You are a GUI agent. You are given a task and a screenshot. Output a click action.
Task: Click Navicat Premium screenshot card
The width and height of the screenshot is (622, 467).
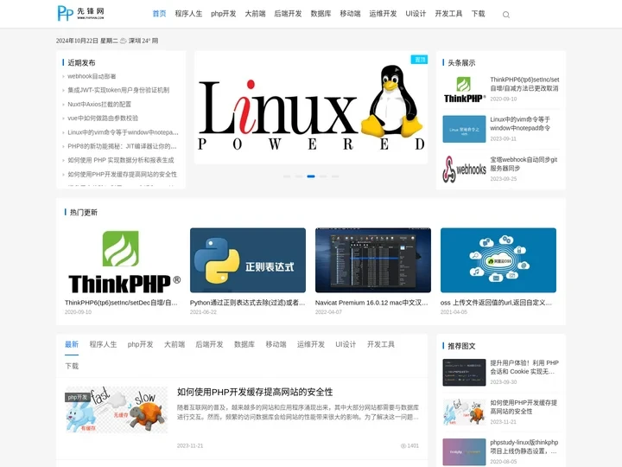(373, 260)
